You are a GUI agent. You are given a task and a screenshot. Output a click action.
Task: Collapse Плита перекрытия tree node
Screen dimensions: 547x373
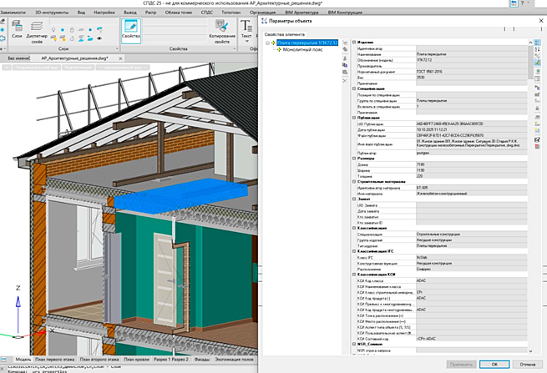(266, 43)
